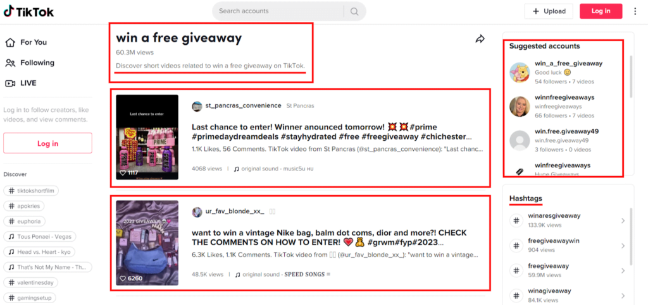
Task: Open the 2023 giveaway Nike bag video thumbnail
Action: tap(147, 242)
